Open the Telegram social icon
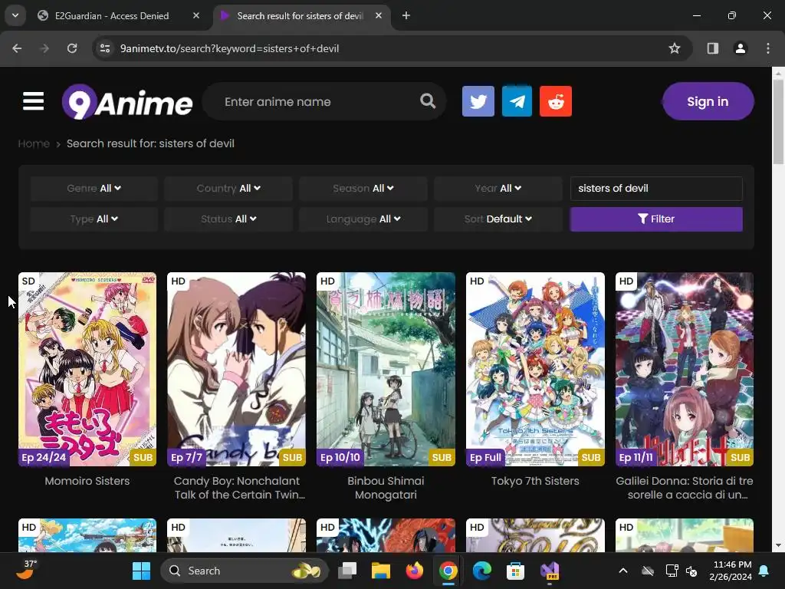Image resolution: width=785 pixels, height=589 pixels. pyautogui.click(x=517, y=101)
